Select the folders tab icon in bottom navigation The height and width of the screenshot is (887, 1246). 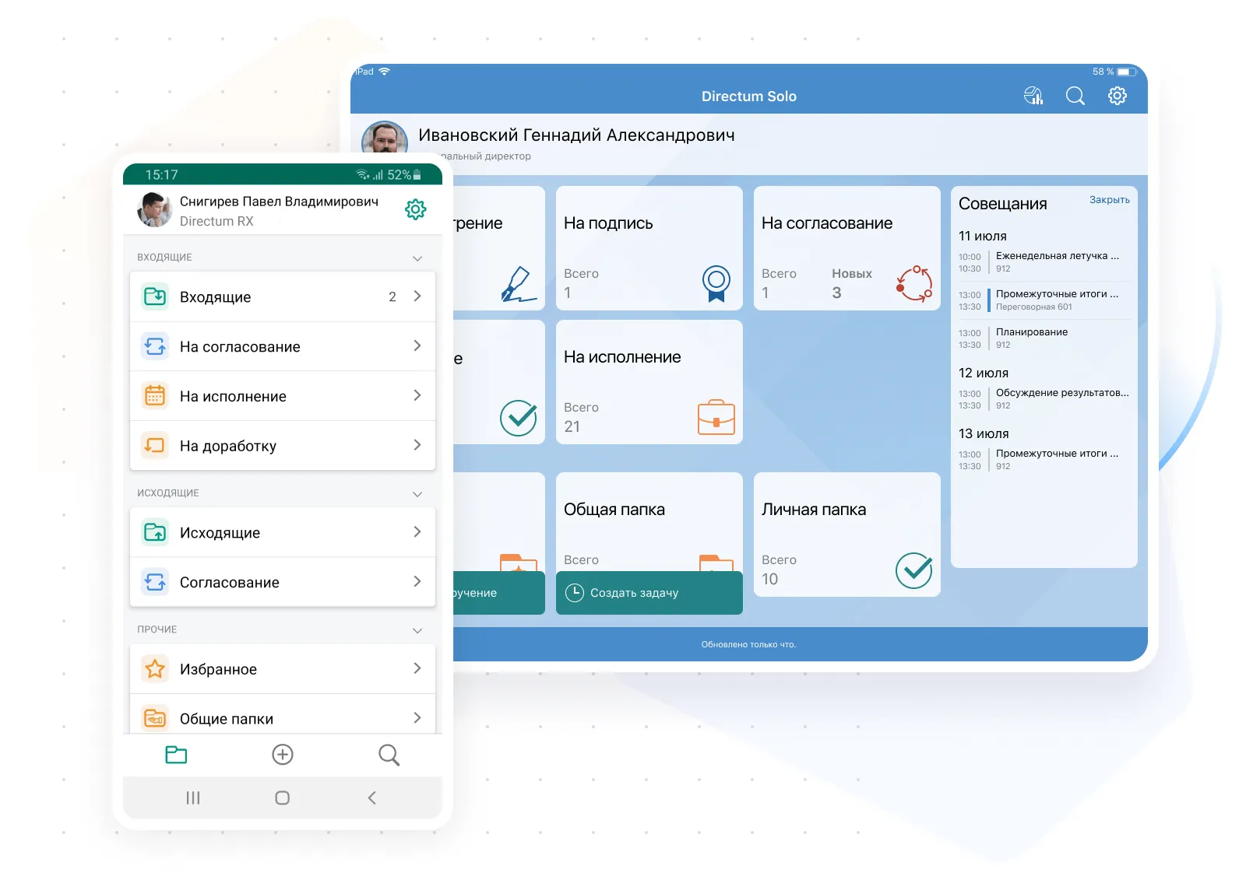point(176,755)
